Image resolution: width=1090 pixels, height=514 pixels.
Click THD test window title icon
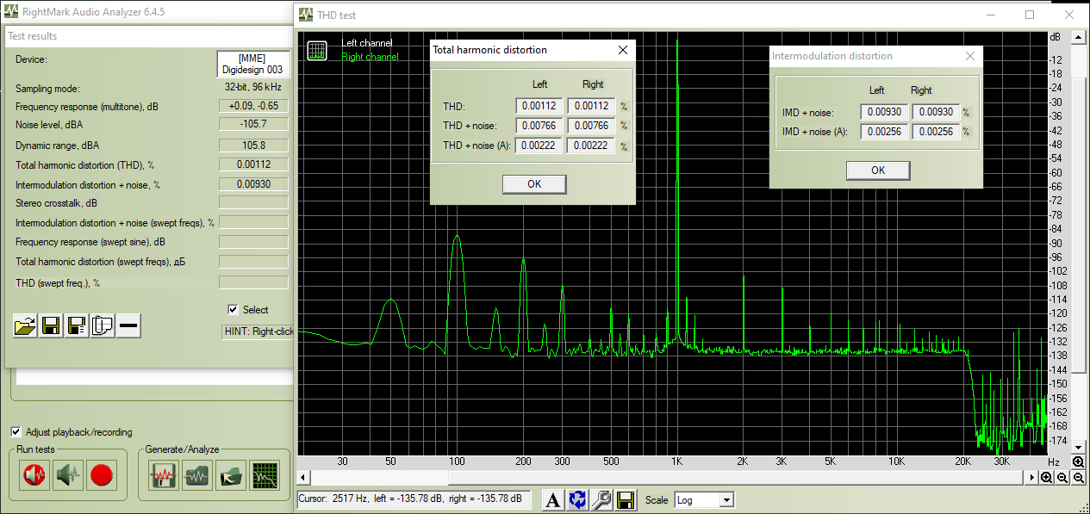click(x=305, y=15)
